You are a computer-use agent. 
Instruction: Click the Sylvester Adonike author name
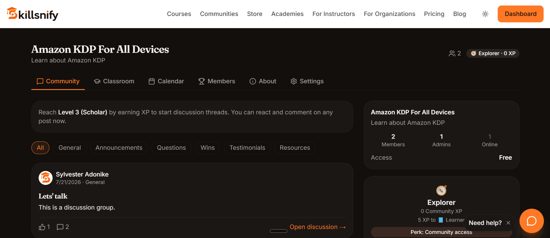coord(82,174)
